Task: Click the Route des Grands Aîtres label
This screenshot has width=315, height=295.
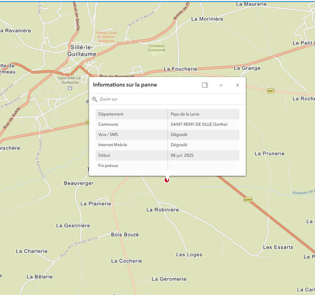Action: [79, 247]
